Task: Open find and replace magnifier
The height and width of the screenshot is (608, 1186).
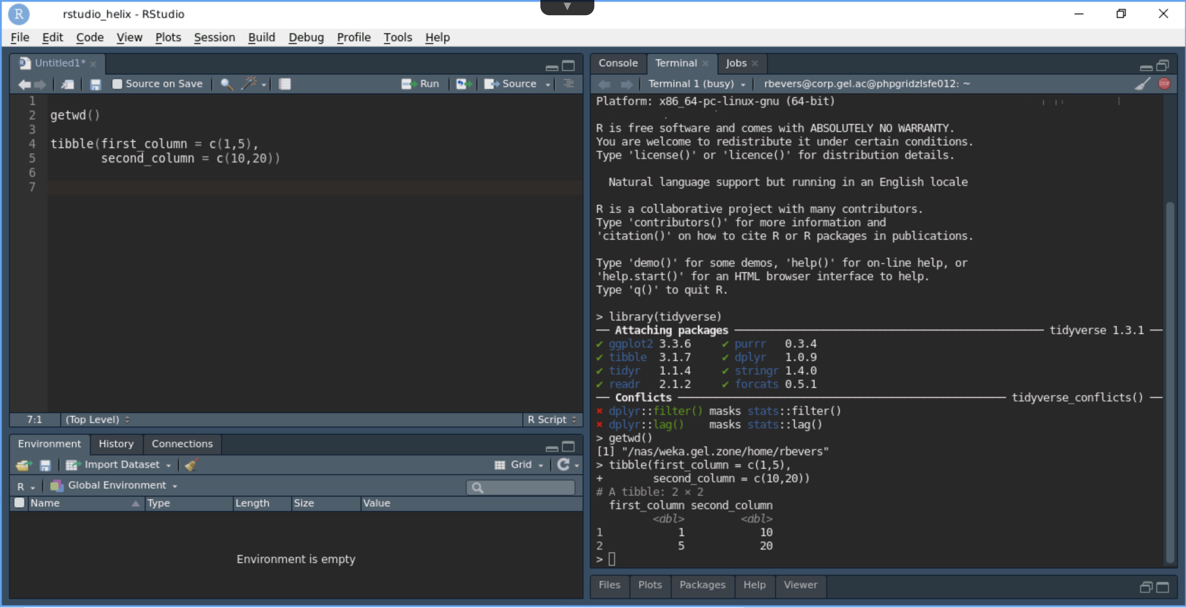Action: tap(226, 84)
